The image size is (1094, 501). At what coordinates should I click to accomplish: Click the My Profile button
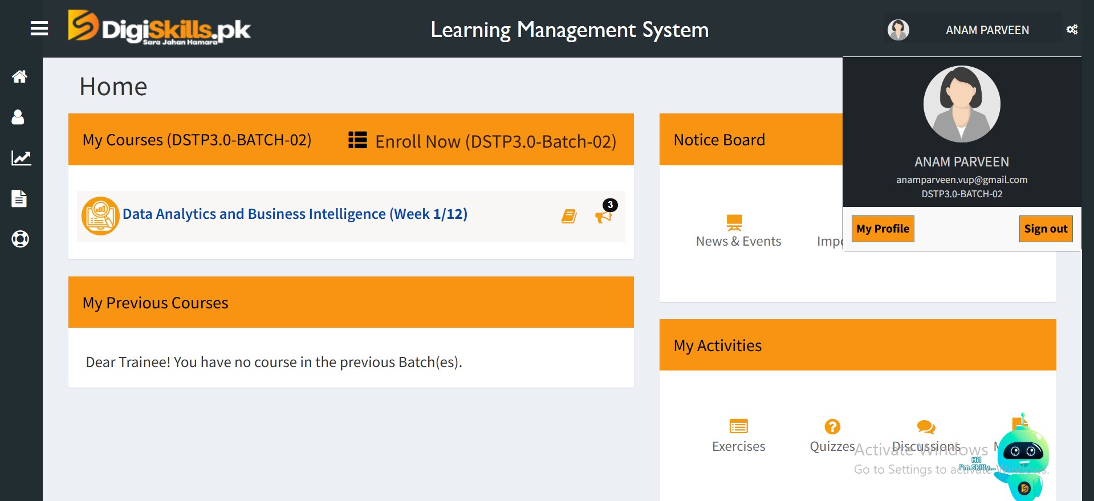click(882, 229)
